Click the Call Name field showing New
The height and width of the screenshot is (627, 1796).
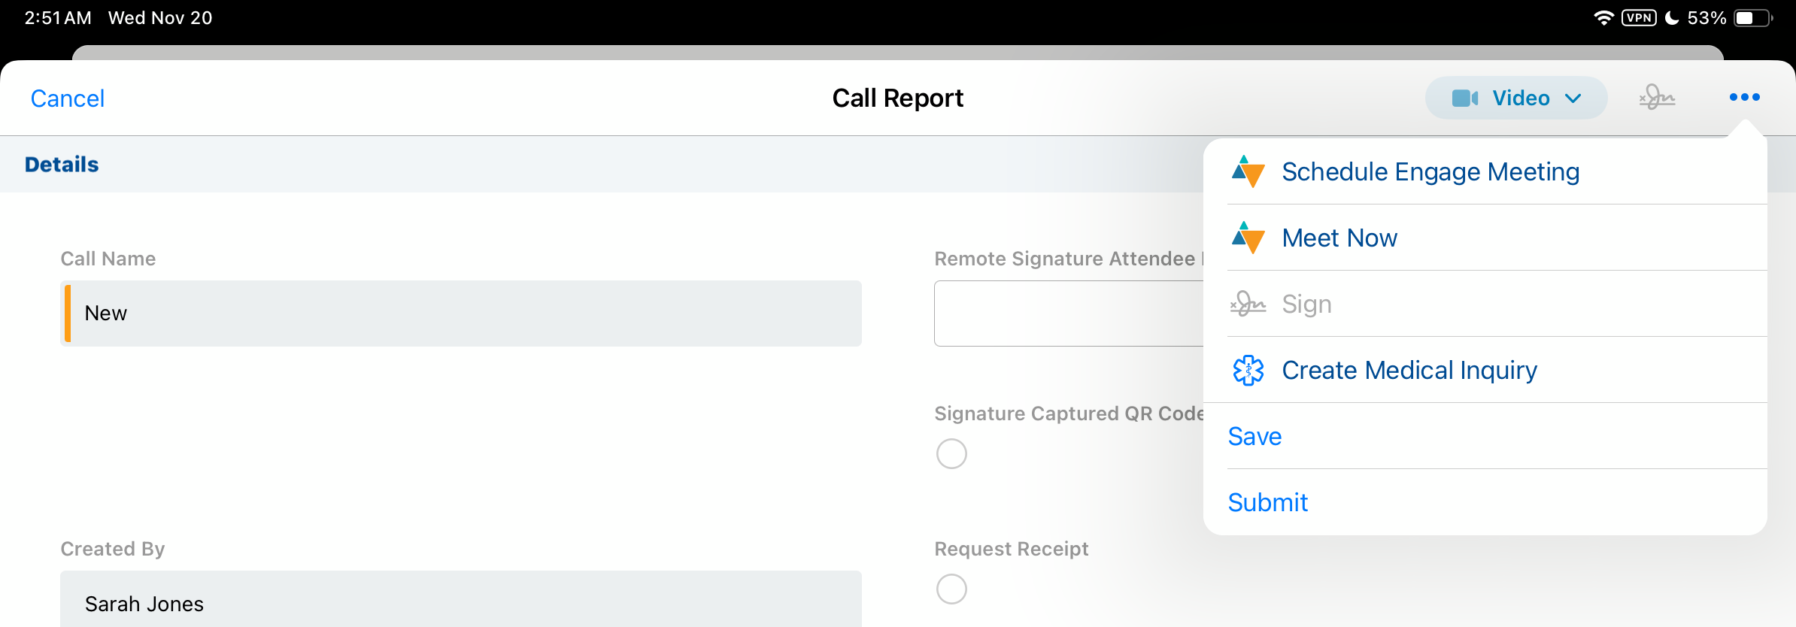(x=461, y=313)
